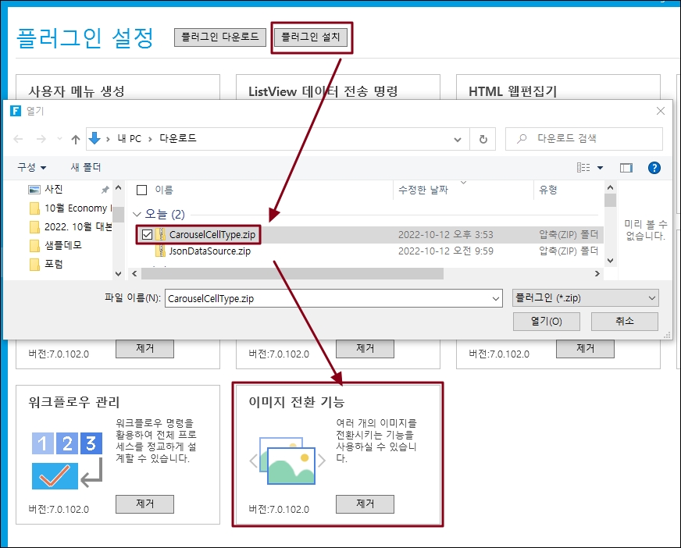Open the 구성 menu
Image resolution: width=681 pixels, height=548 pixels.
click(x=31, y=168)
